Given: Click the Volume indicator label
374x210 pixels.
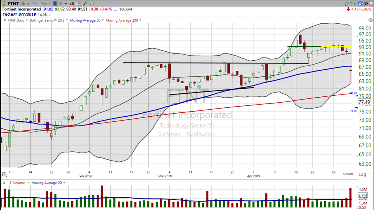Looking at the screenshot, I should (x=19, y=183).
